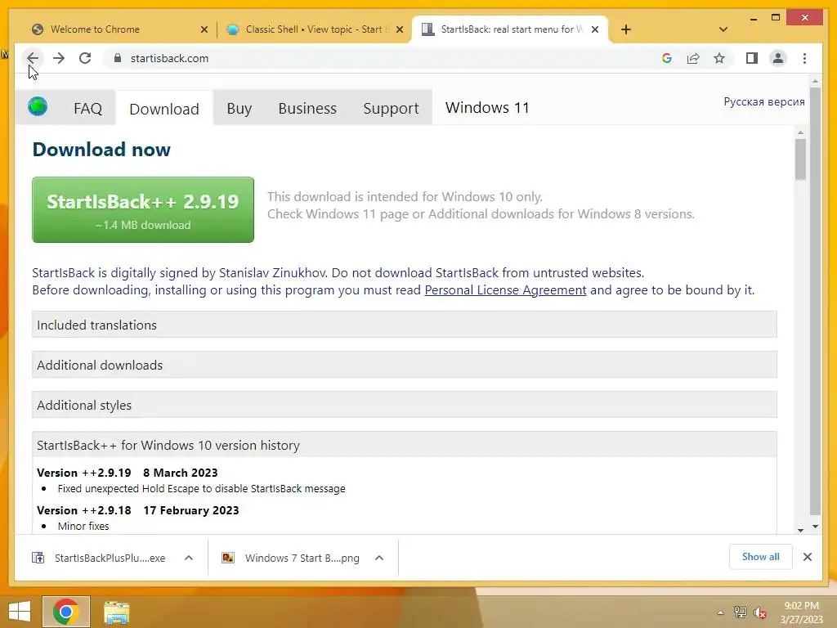Open the tab search dropdown arrow
Screen dimensions: 837x628
(723, 29)
